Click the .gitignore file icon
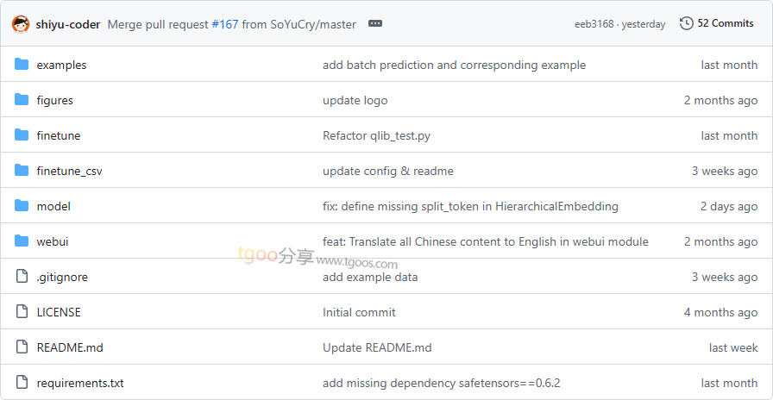Viewport: 773px width, 400px height. pyautogui.click(x=22, y=277)
